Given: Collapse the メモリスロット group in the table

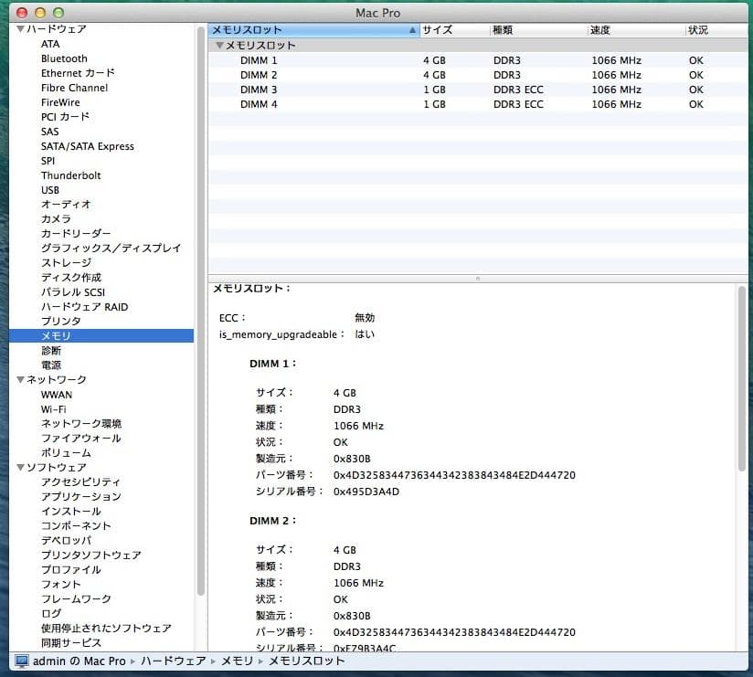Looking at the screenshot, I should click(220, 45).
